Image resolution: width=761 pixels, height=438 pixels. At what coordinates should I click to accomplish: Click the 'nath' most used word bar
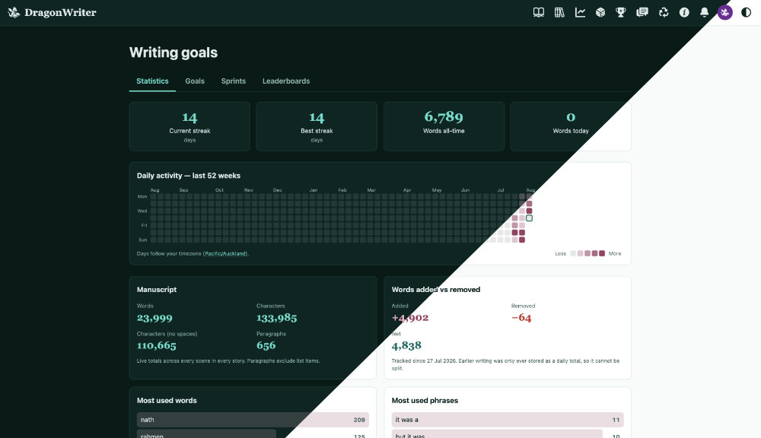[253, 420]
